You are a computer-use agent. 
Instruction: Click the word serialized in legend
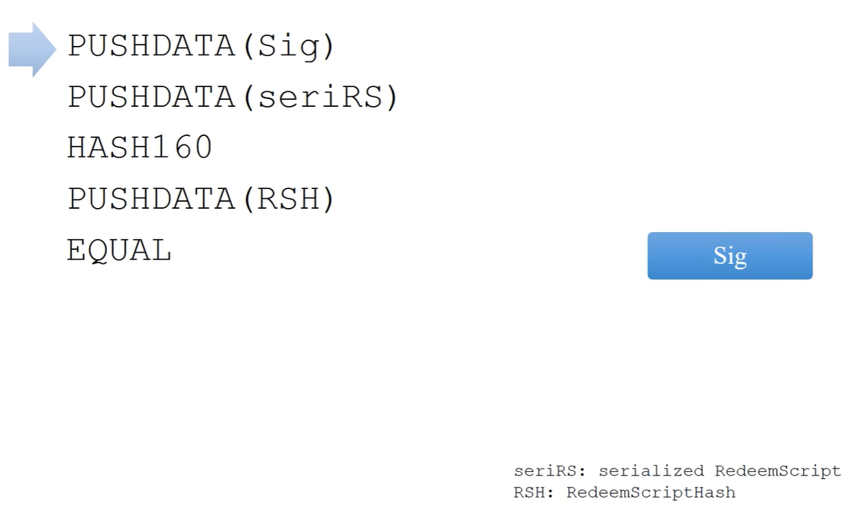click(651, 471)
